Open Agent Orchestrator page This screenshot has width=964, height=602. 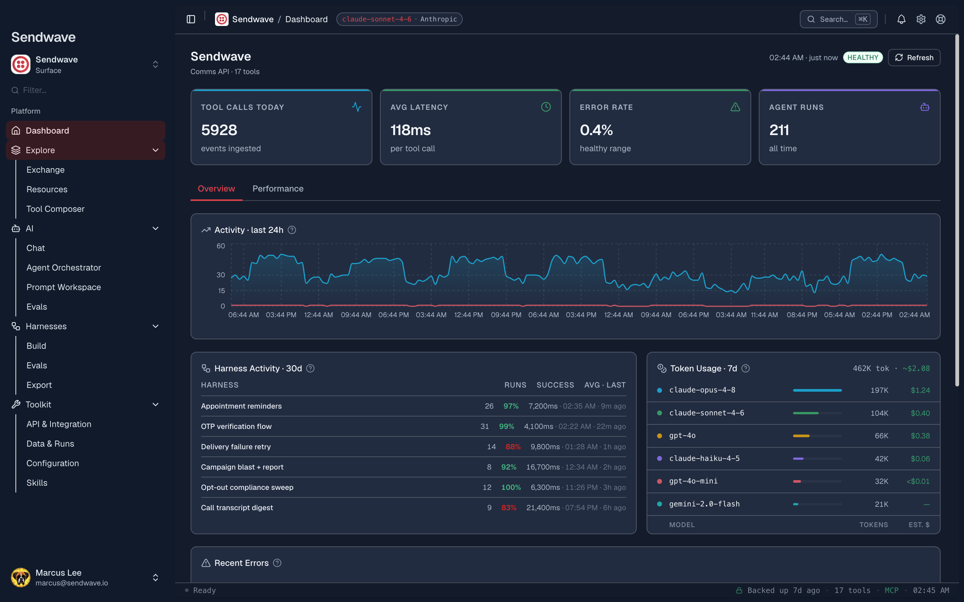pyautogui.click(x=64, y=268)
